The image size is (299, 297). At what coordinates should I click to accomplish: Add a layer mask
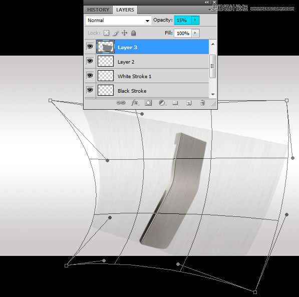148,103
